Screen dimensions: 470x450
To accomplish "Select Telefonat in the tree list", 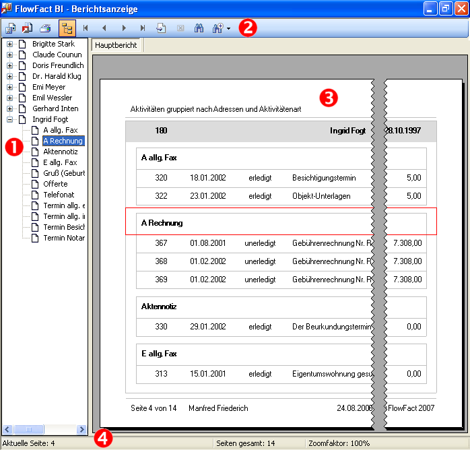I will [x=58, y=195].
